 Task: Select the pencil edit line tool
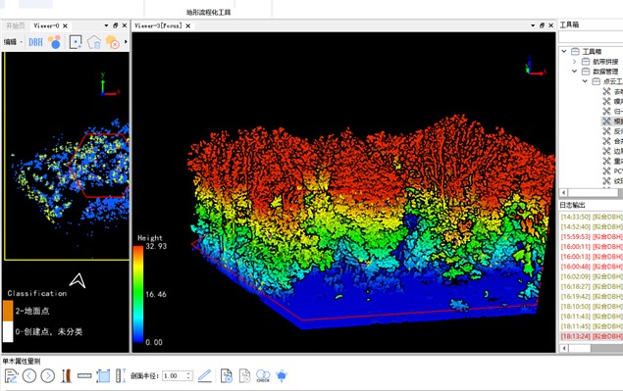(x=205, y=375)
